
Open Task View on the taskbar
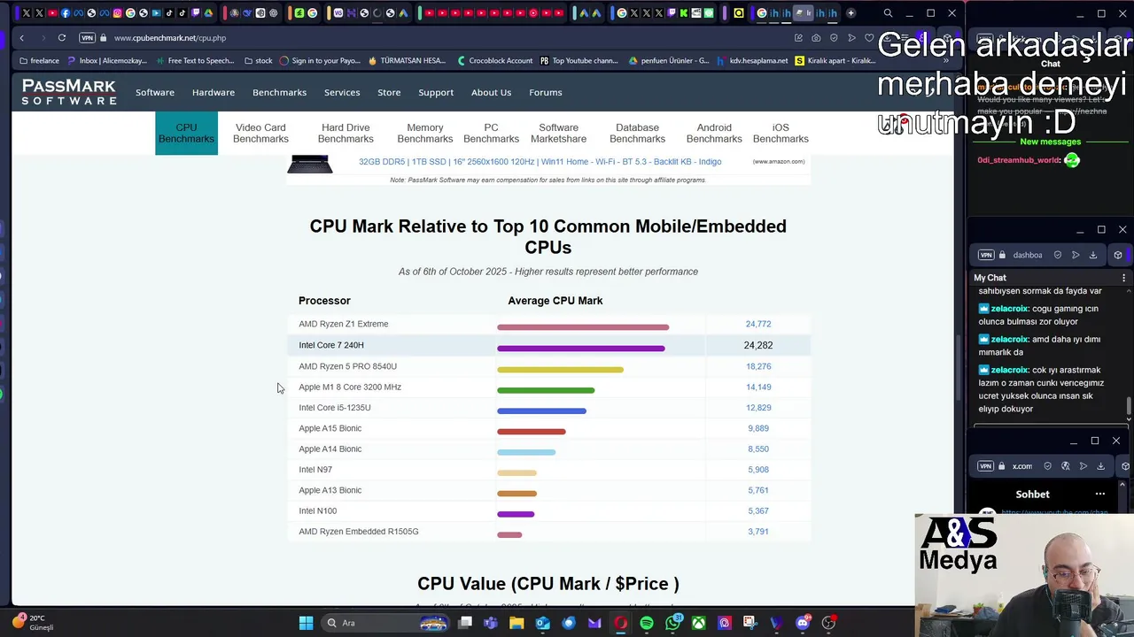click(465, 623)
